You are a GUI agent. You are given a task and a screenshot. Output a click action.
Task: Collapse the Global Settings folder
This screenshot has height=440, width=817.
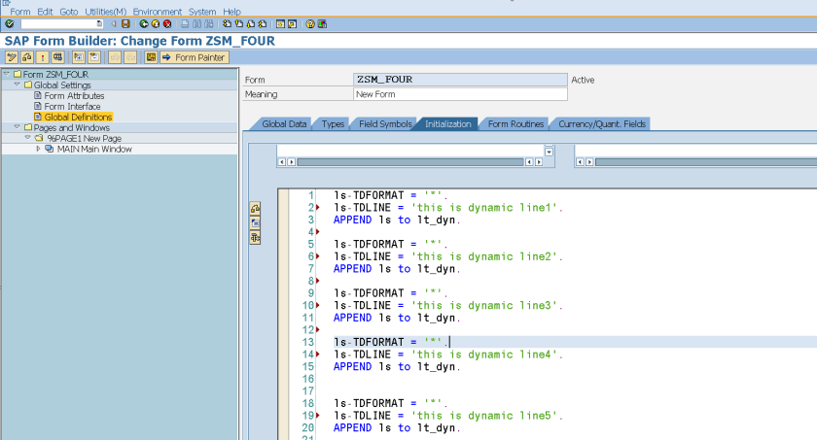coord(17,85)
